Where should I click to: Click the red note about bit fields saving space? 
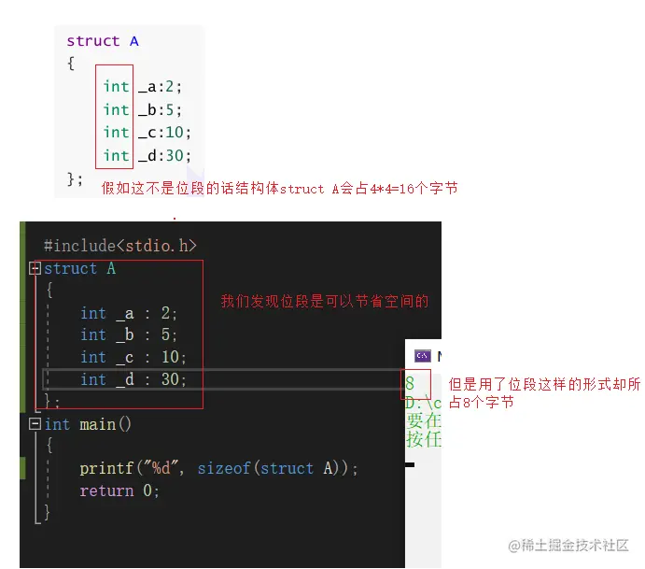[x=325, y=301]
